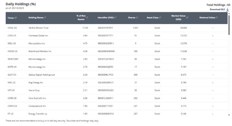The height and width of the screenshot is (126, 232).
Task: Sort by Holding Name sort icon
Action: [x=45, y=17]
